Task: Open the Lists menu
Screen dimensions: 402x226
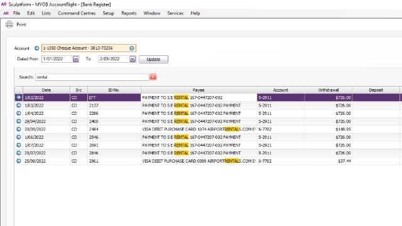Action: pyautogui.click(x=46, y=13)
